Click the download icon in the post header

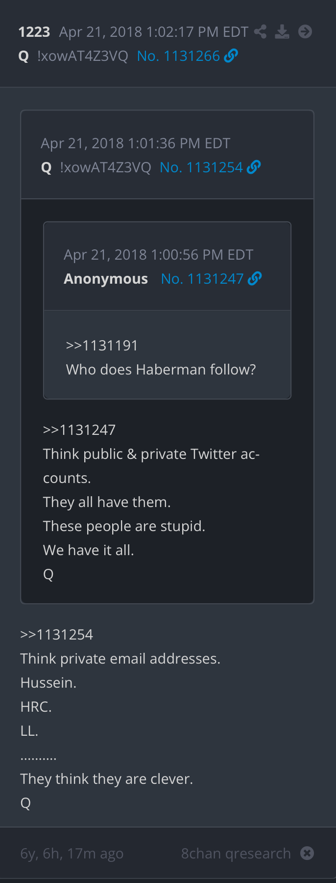pos(282,31)
